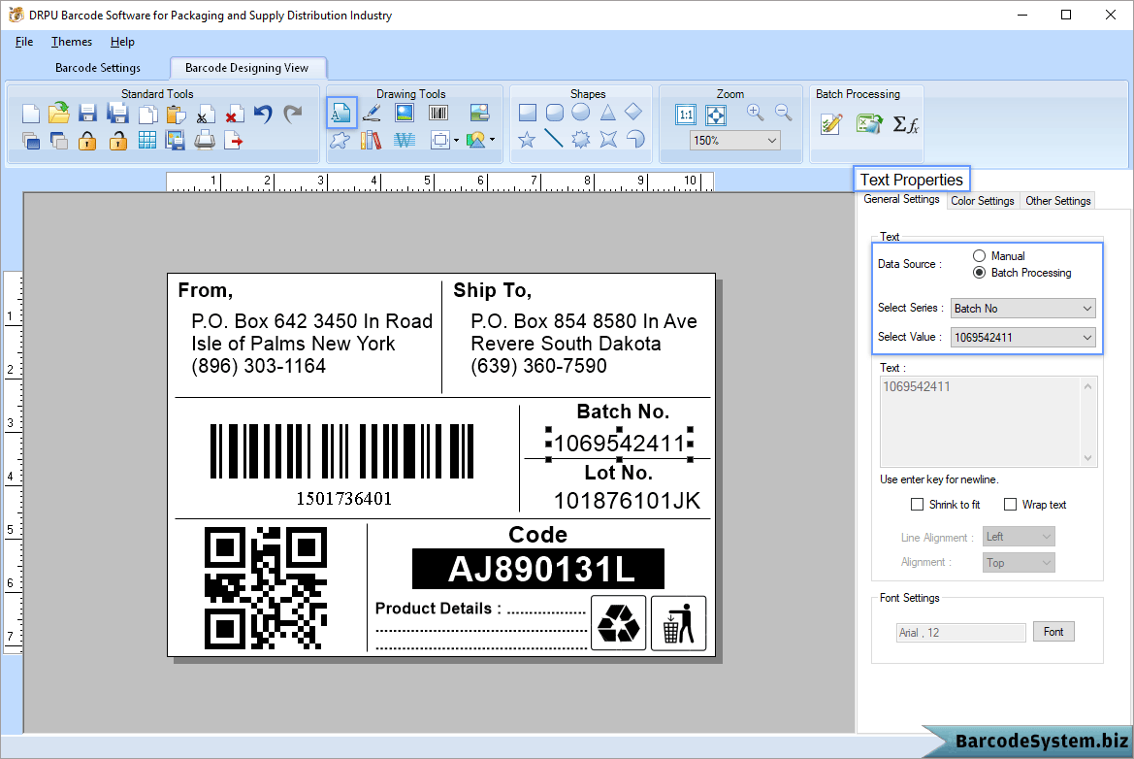Switch to the Barcode Designing View tab
1134x759 pixels.
(x=247, y=68)
